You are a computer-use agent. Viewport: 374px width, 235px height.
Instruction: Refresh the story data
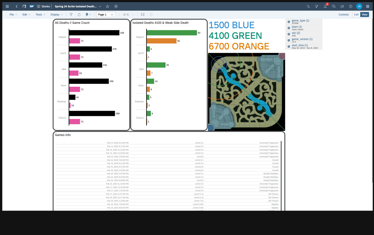coord(79,14)
